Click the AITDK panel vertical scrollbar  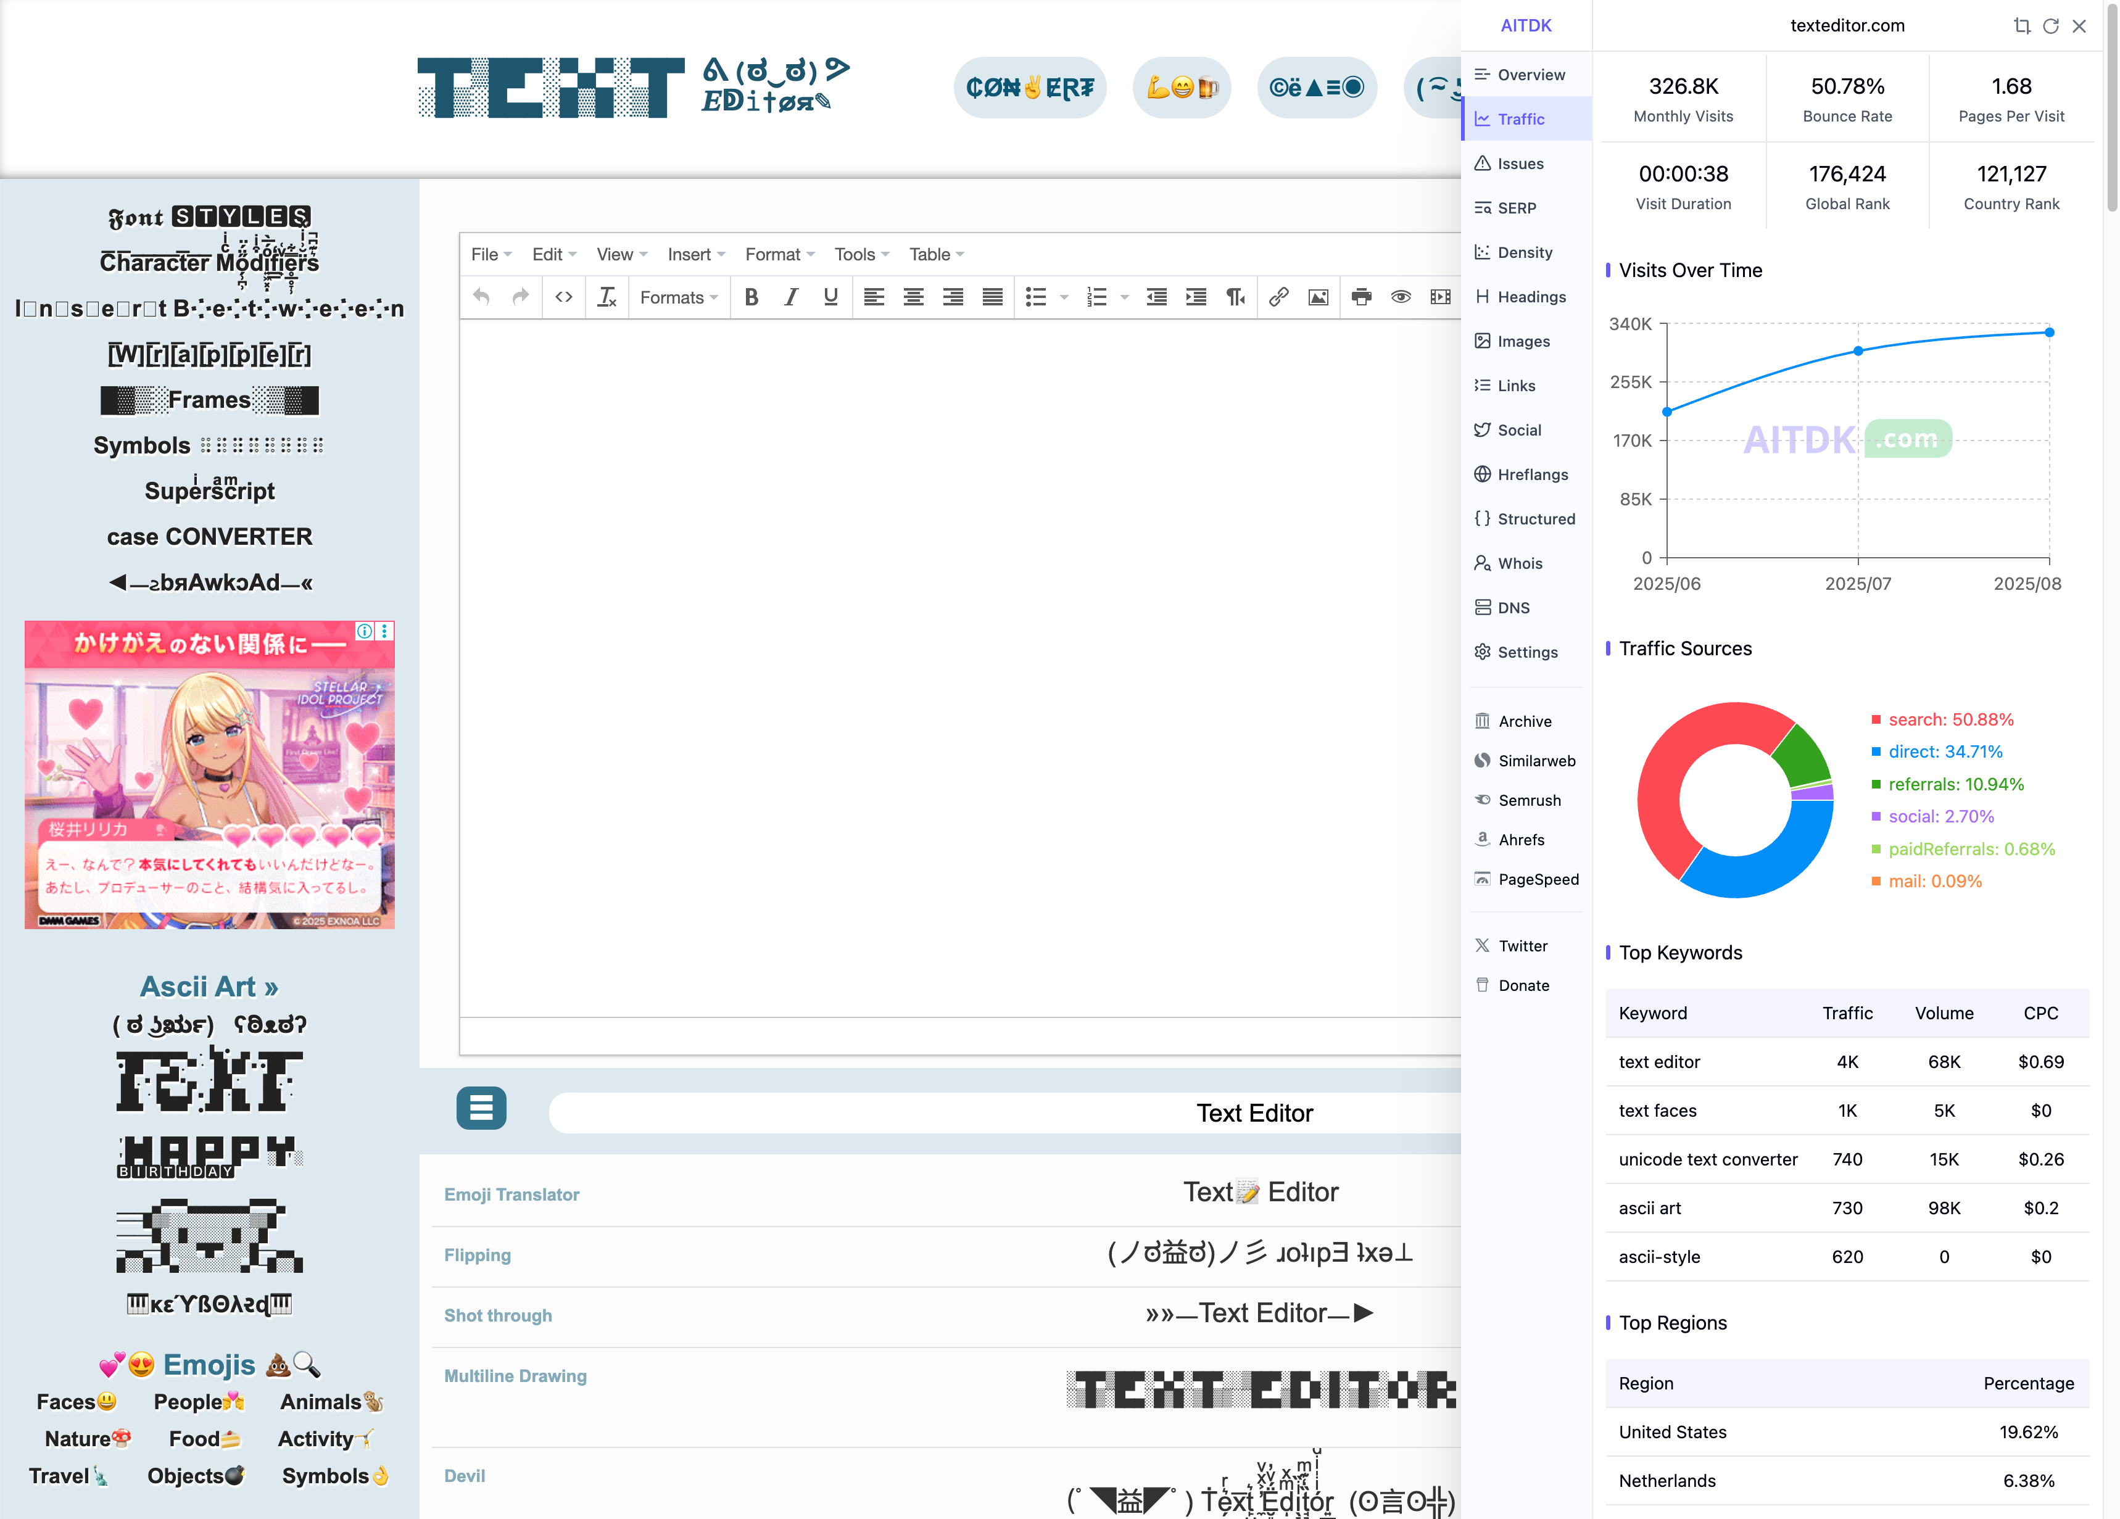pos(2111,110)
